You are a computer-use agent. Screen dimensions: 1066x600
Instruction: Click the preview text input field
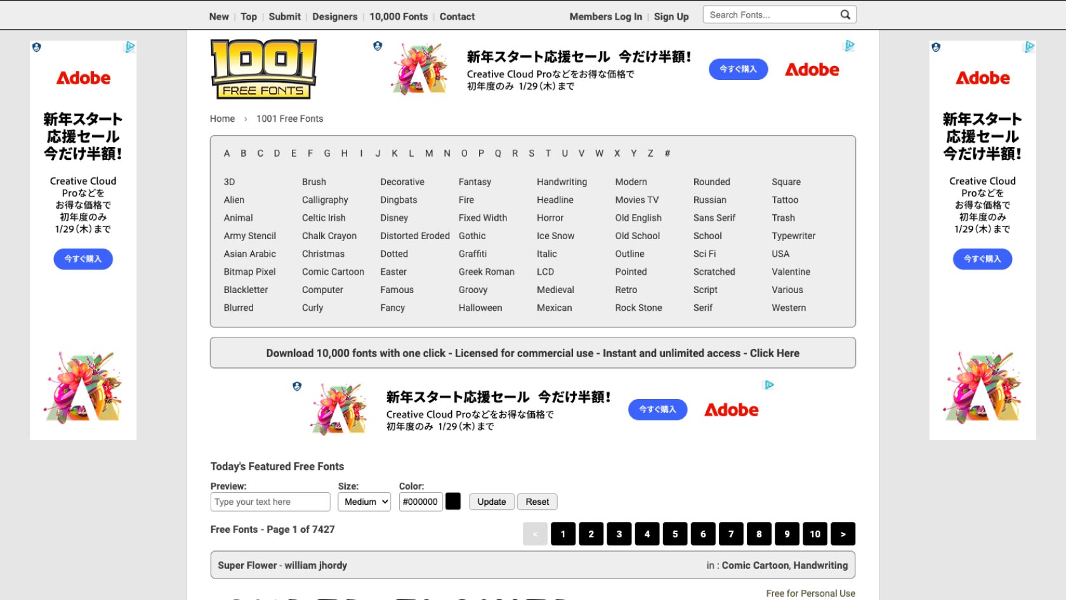pos(270,502)
